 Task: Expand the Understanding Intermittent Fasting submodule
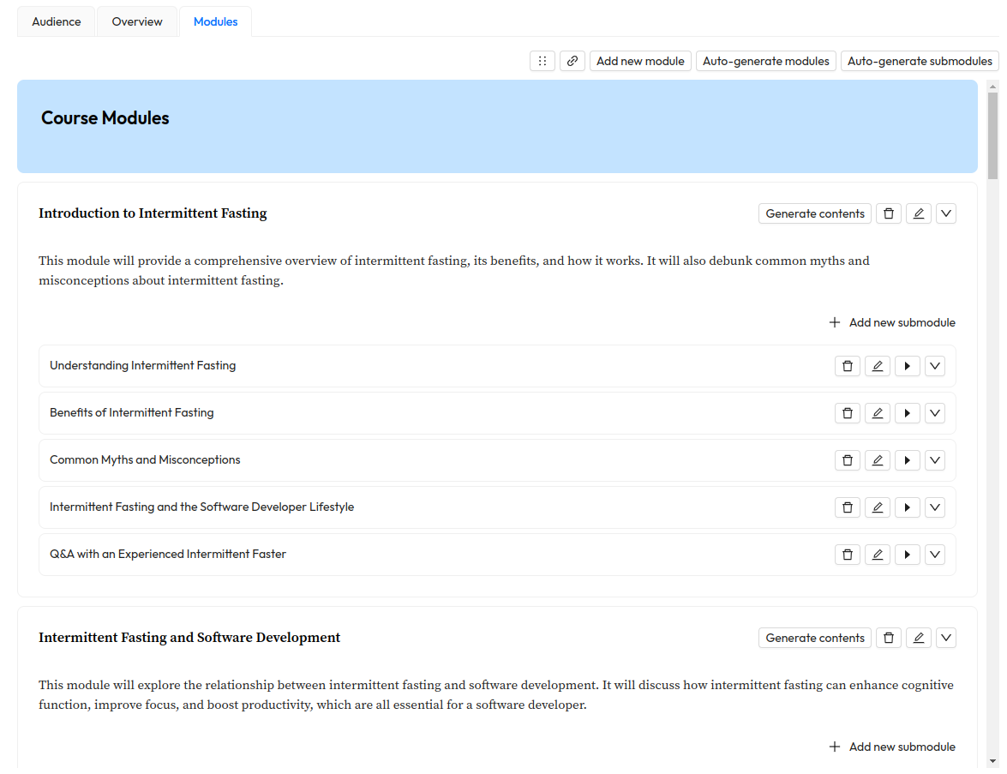point(935,366)
